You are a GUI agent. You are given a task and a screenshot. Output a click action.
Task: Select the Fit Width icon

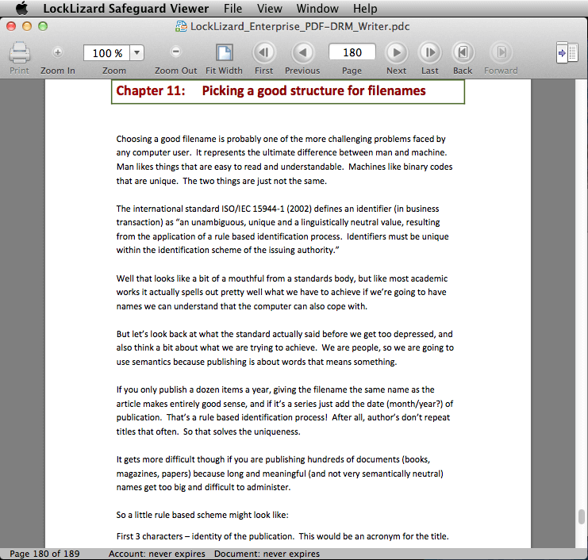[x=224, y=53]
